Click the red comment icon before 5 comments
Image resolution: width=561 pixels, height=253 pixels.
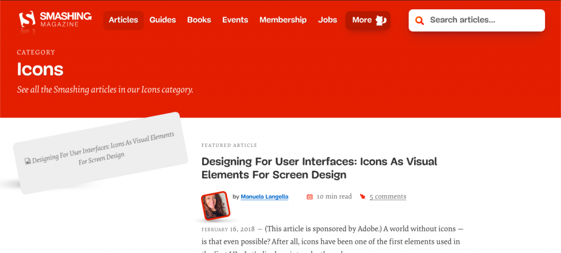(362, 197)
